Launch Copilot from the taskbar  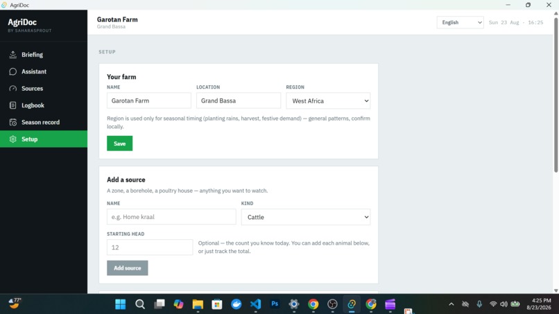click(179, 304)
